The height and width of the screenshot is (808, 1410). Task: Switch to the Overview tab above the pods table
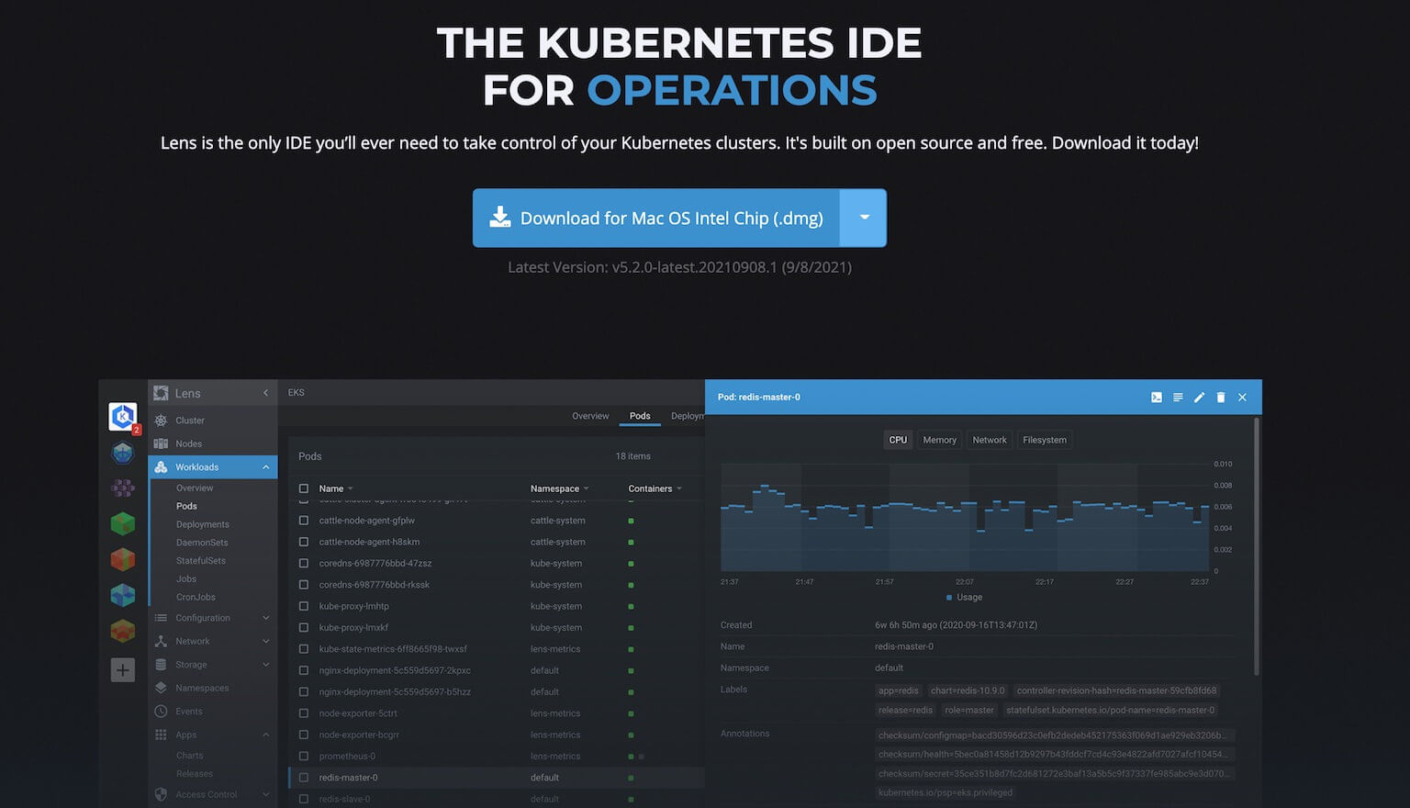[590, 416]
